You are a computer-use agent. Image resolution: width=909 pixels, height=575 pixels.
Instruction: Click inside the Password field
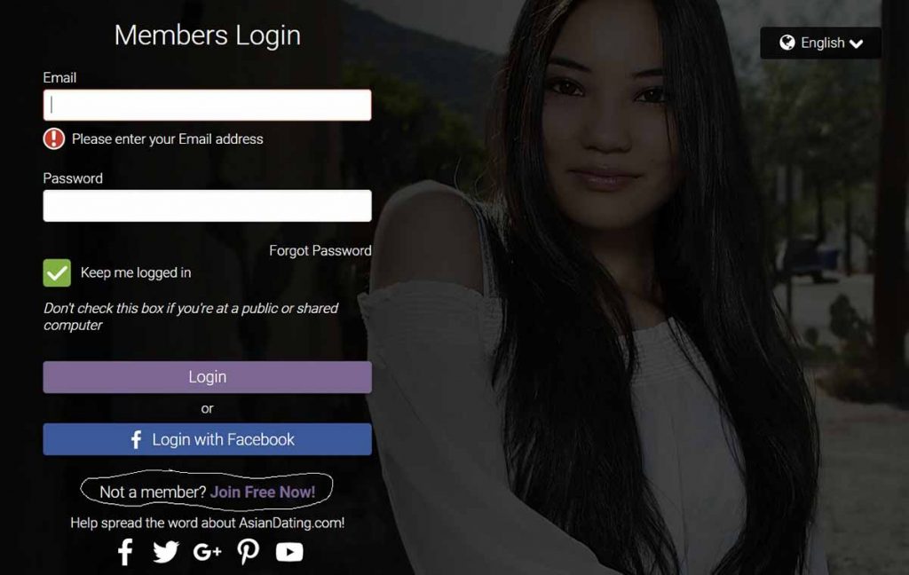tap(208, 206)
